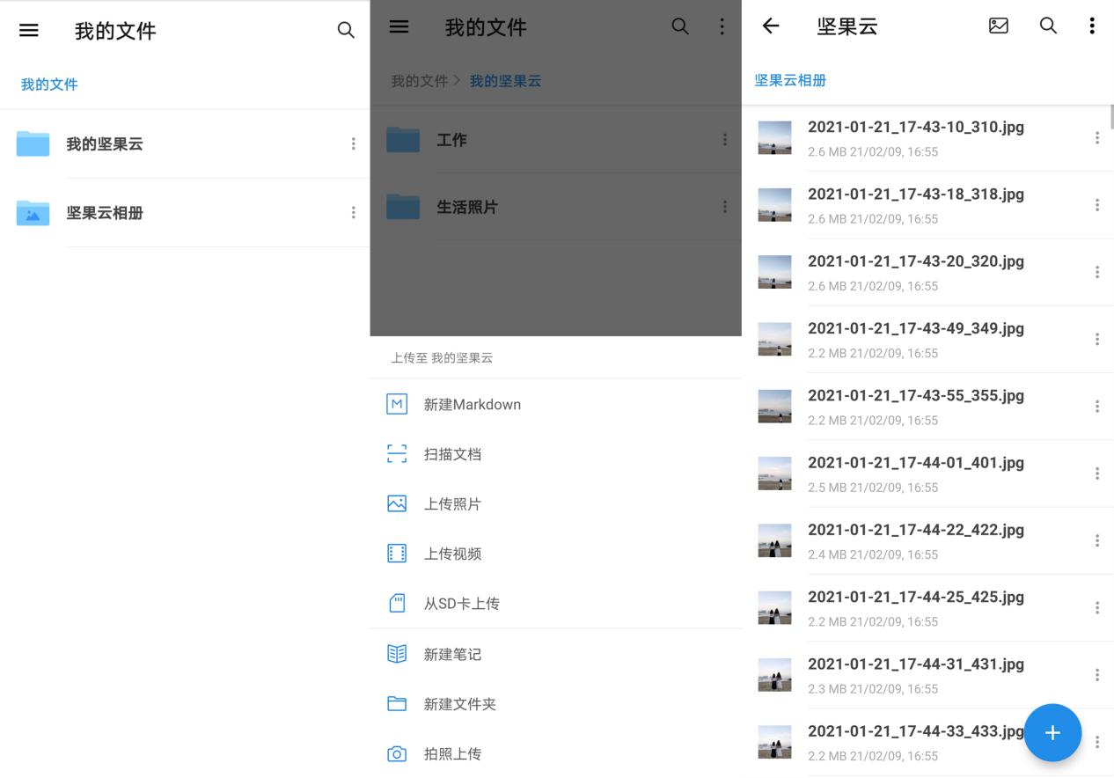Image resolution: width=1114 pixels, height=778 pixels.
Task: Open the 生活照片 folder
Action: tap(556, 207)
